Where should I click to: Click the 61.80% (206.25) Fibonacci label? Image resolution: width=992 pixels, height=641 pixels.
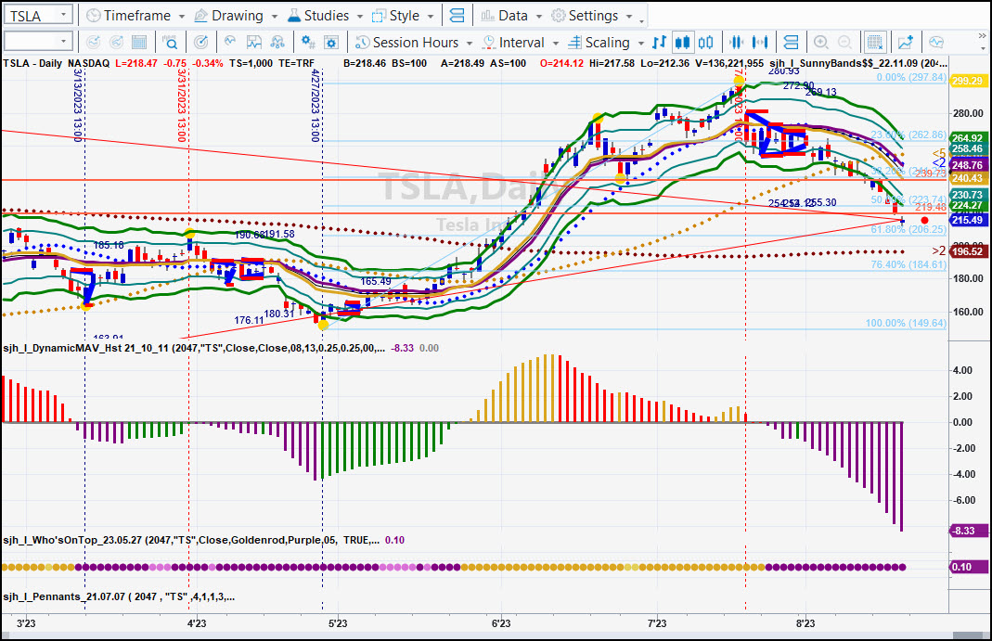click(908, 229)
